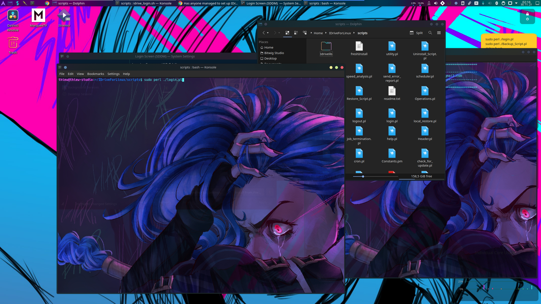Open Konsole View menu
This screenshot has height=304, width=541.
point(80,74)
